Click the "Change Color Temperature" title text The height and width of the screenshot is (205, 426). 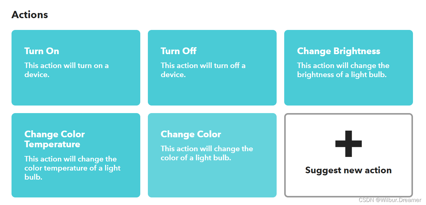55,139
